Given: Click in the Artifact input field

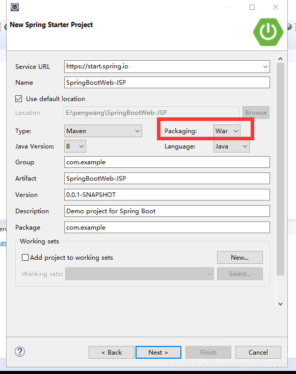Looking at the screenshot, I should 167,179.
